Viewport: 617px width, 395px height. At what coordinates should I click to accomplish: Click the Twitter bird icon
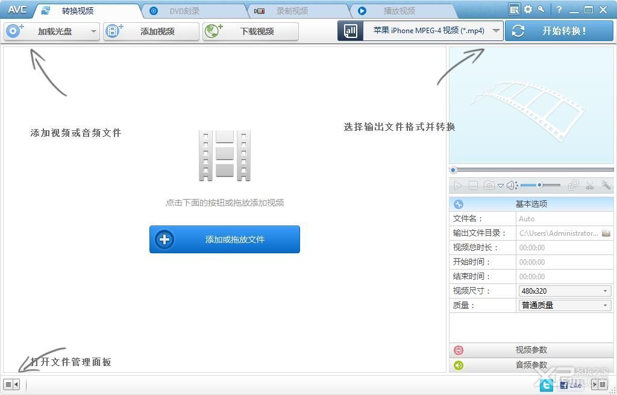(x=546, y=385)
